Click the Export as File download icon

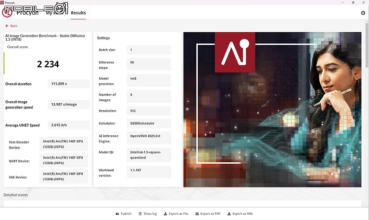click(166, 214)
